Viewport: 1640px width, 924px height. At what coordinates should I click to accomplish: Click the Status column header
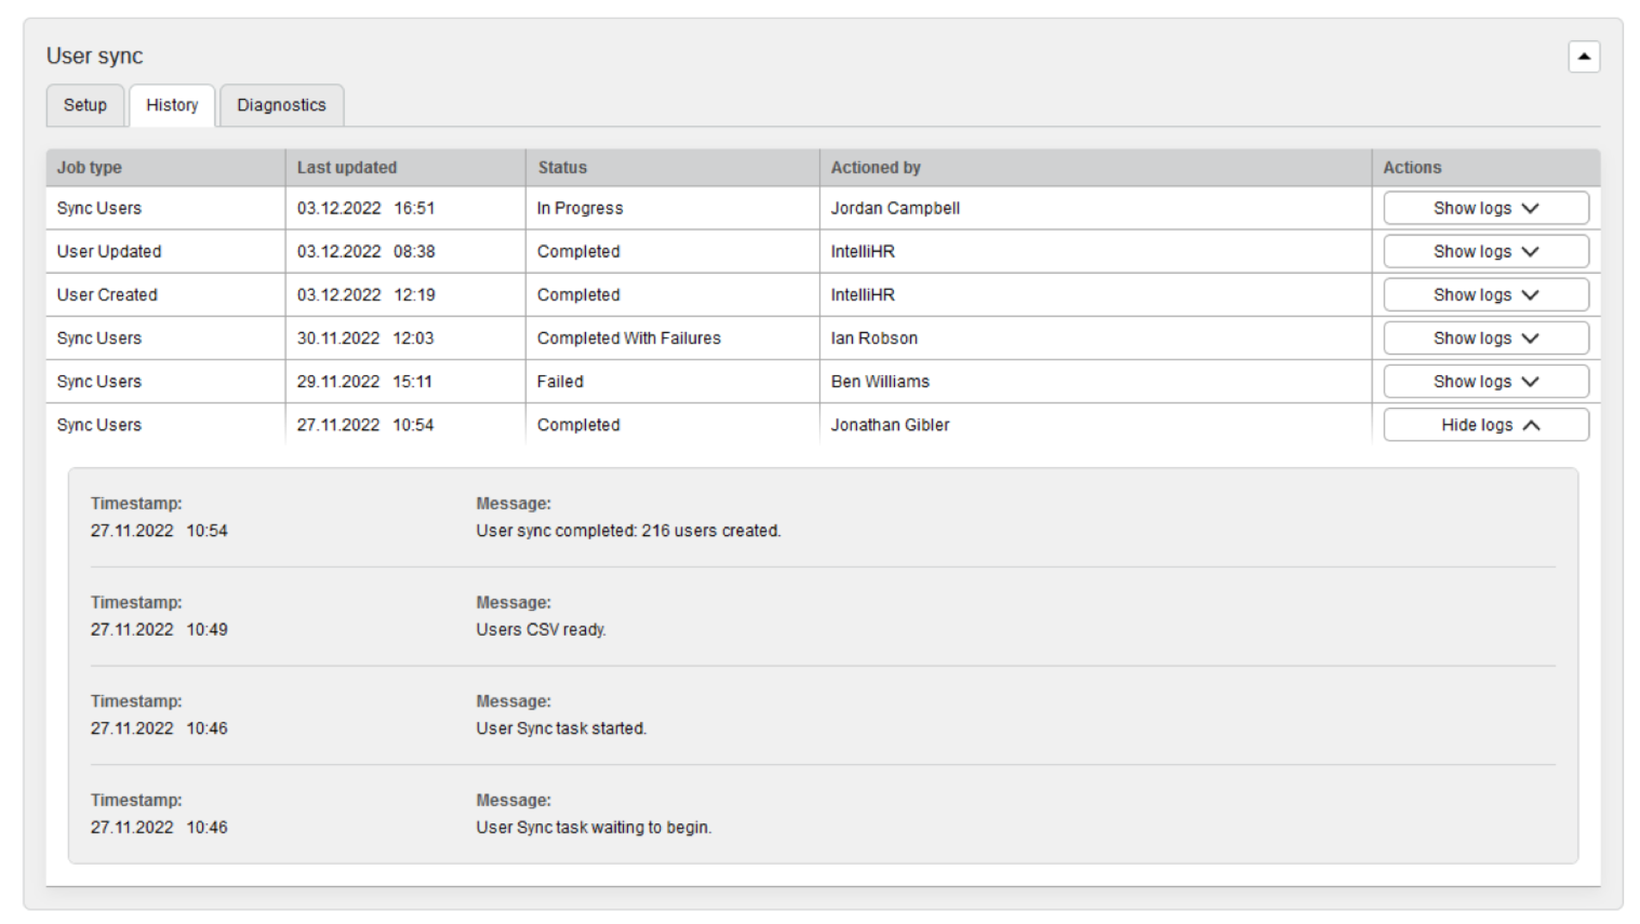562,168
